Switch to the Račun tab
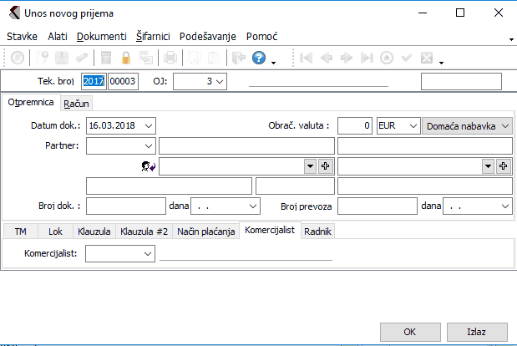 pos(76,104)
